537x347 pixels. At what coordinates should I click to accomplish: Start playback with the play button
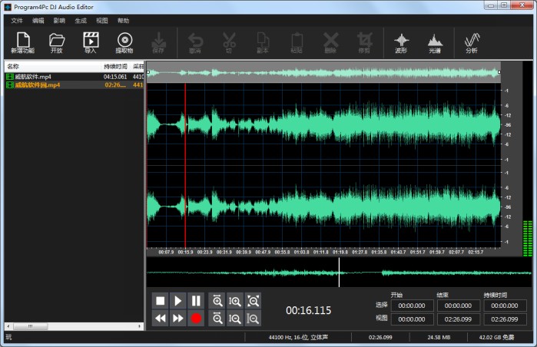tap(177, 301)
